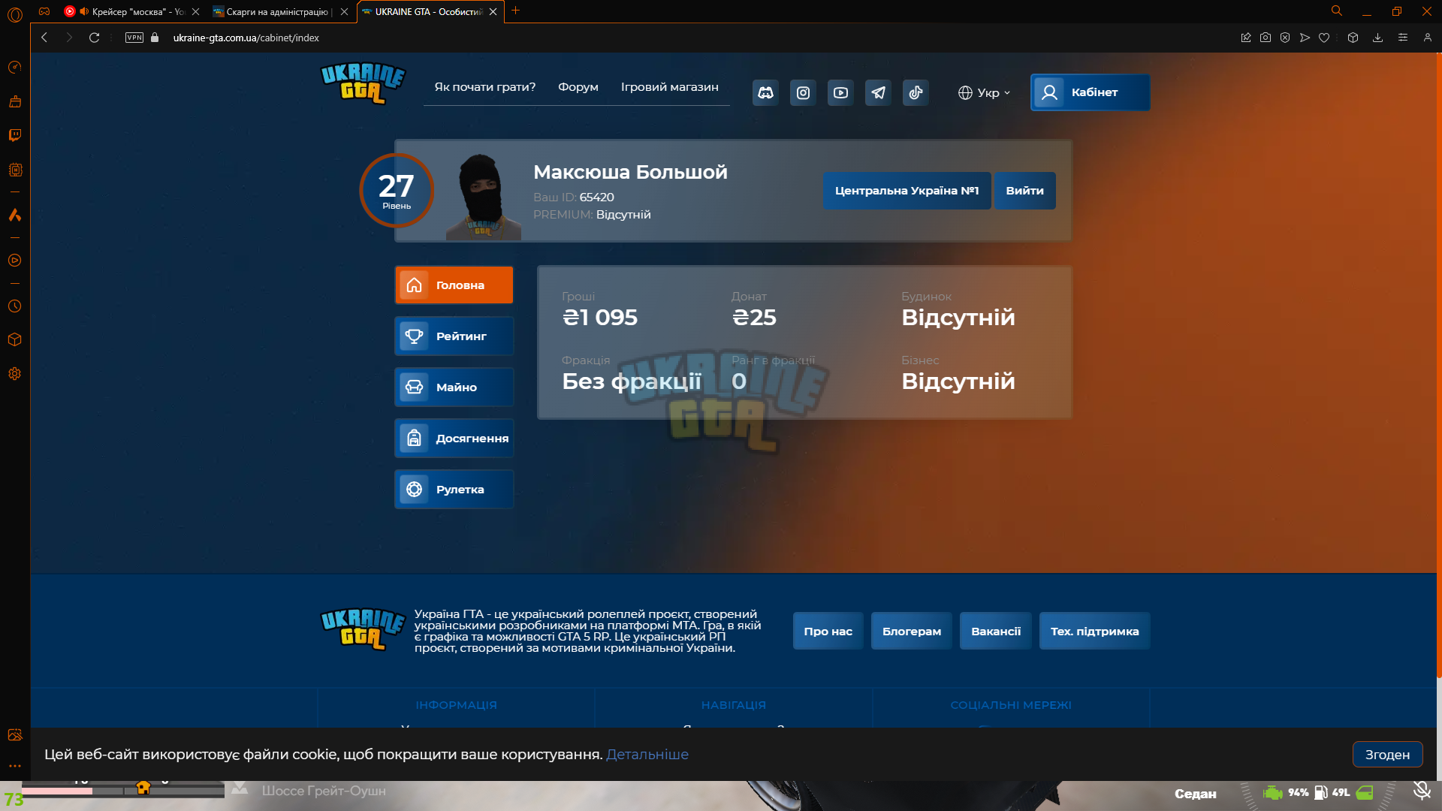Image resolution: width=1442 pixels, height=811 pixels.
Task: Reload the page with refresh icon
Action: (94, 38)
